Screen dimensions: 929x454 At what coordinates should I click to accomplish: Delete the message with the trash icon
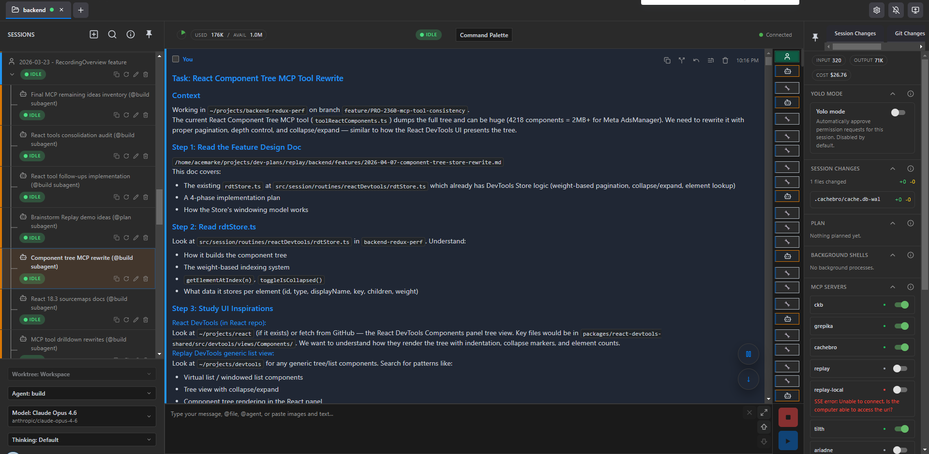(x=725, y=60)
